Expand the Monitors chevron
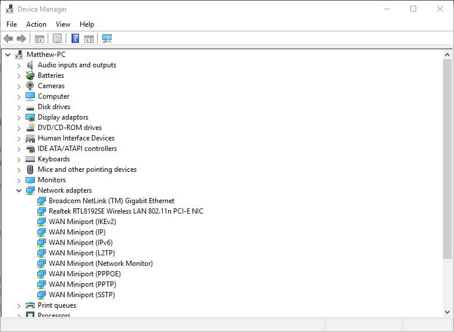Screen dimensions: 454x332 tap(19, 180)
